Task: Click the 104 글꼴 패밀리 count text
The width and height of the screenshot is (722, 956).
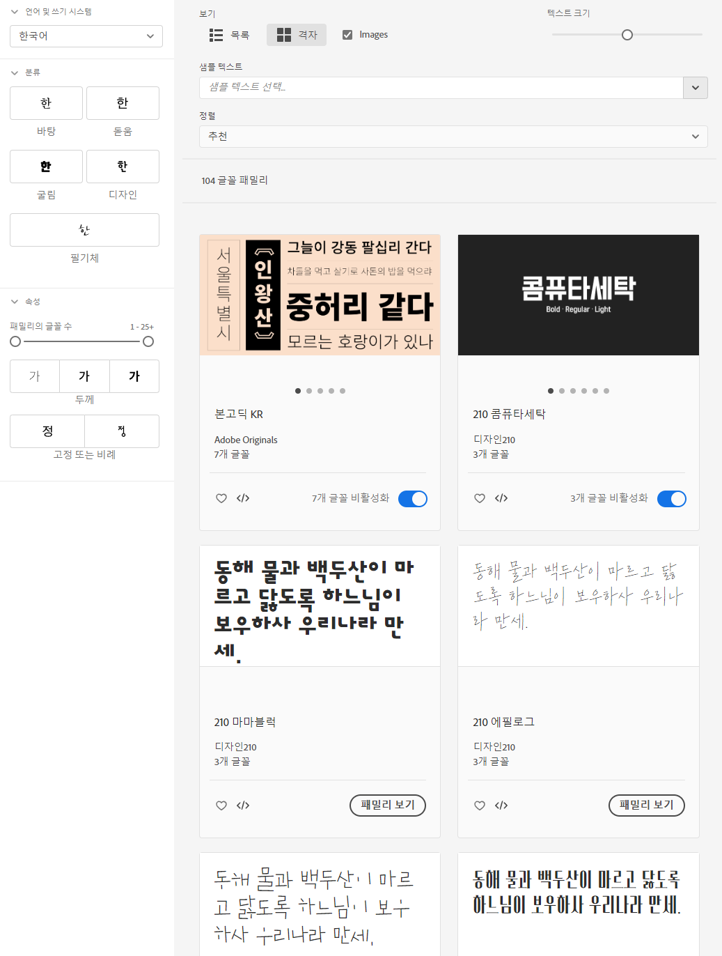Action: [x=235, y=180]
